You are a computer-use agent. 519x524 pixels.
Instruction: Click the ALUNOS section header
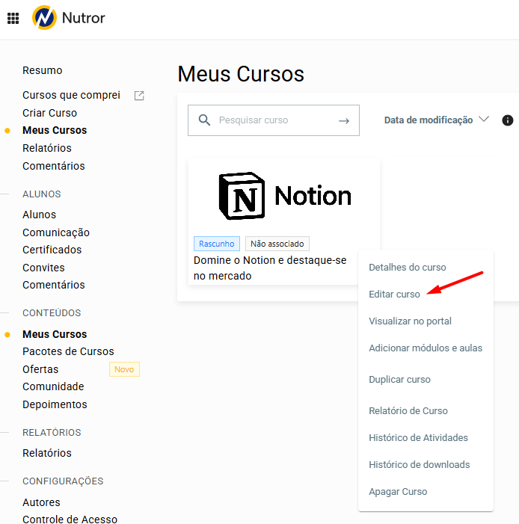[41, 194]
